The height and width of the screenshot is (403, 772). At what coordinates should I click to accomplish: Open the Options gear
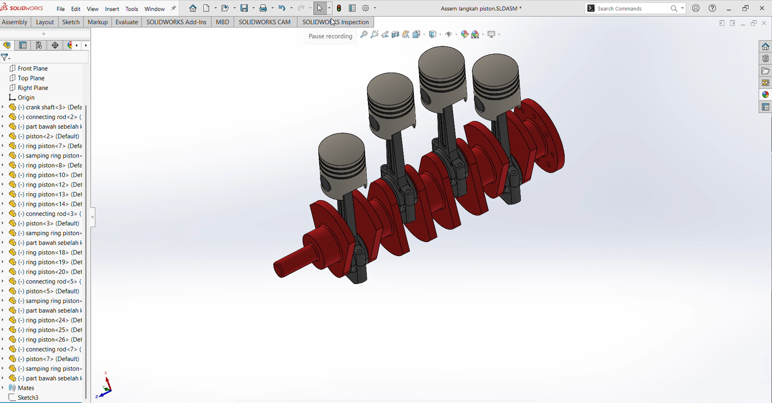[x=366, y=8]
